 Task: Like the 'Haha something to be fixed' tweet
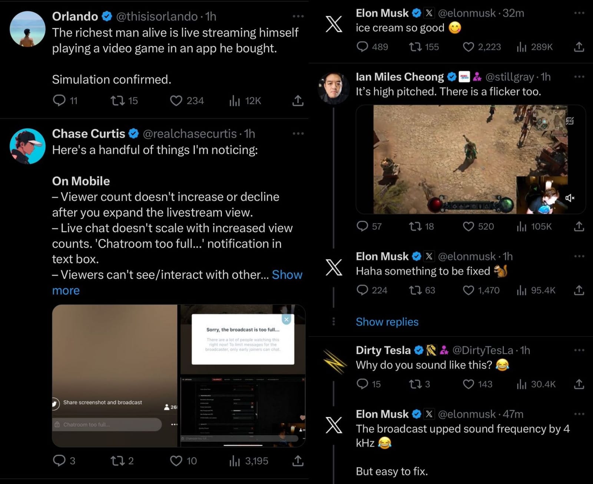pyautogui.click(x=469, y=291)
